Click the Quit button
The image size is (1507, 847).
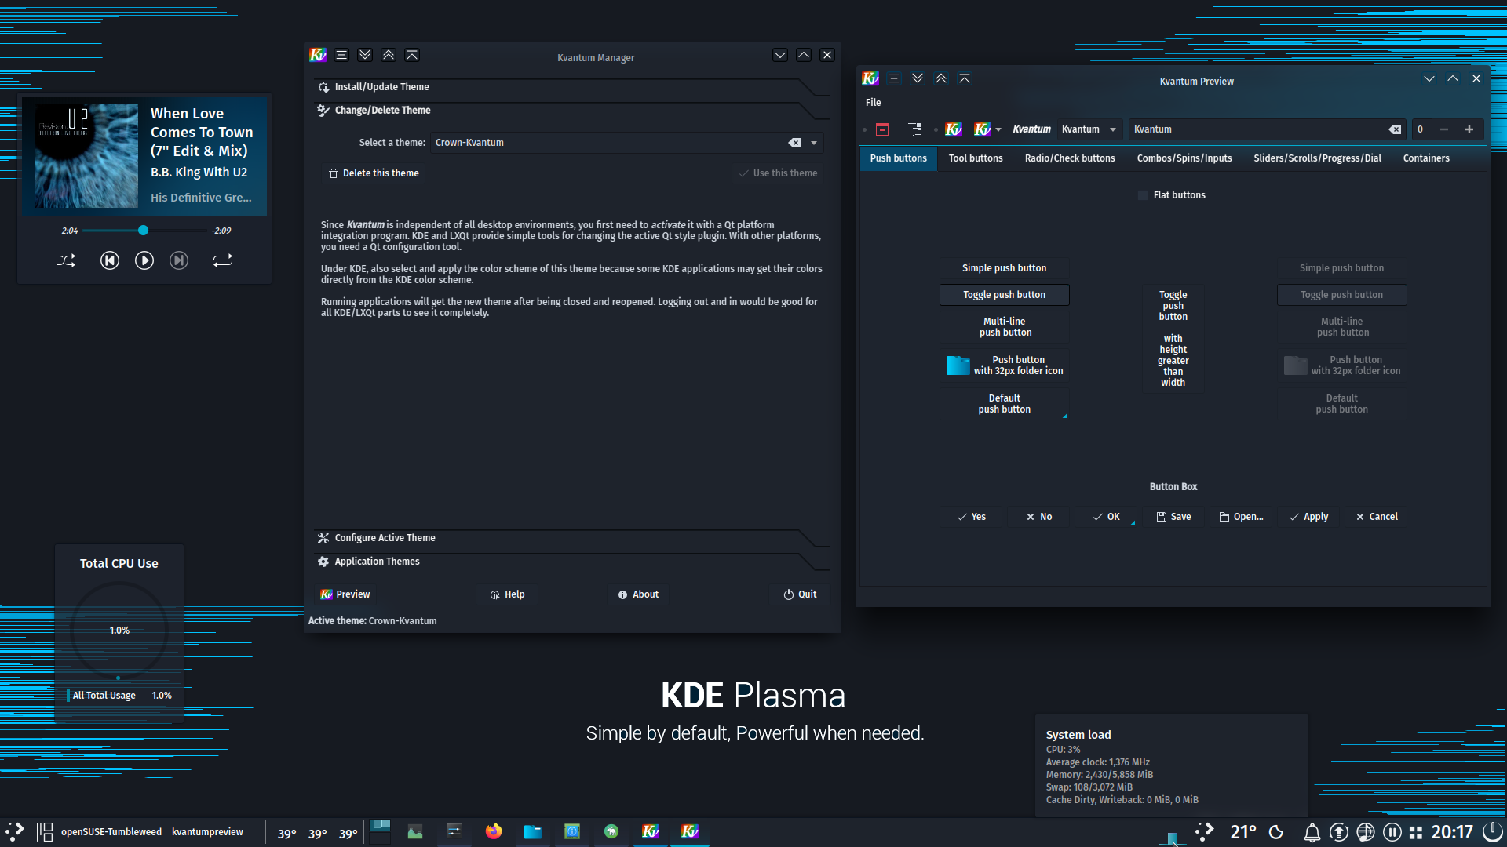[x=800, y=594]
